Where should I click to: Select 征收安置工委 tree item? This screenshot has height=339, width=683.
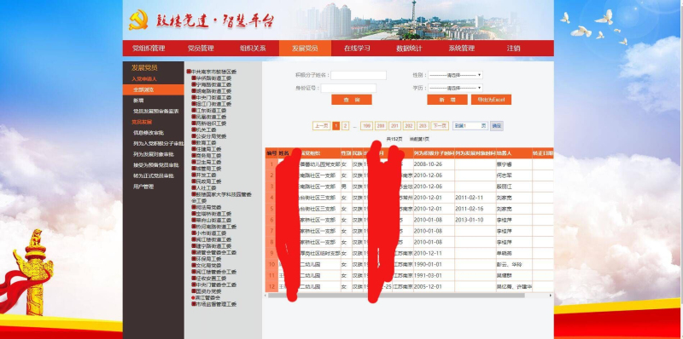point(211,279)
